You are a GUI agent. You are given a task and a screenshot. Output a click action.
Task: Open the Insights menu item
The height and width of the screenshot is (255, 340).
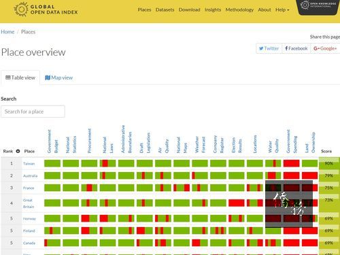coord(213,10)
